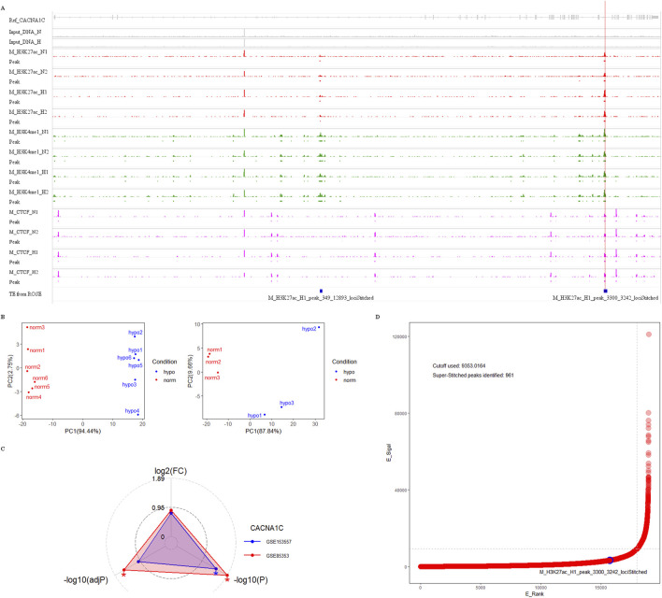This screenshot has height=598, width=662.
Task: Click the M_CTCF_H2 track label
Action: (23, 272)
